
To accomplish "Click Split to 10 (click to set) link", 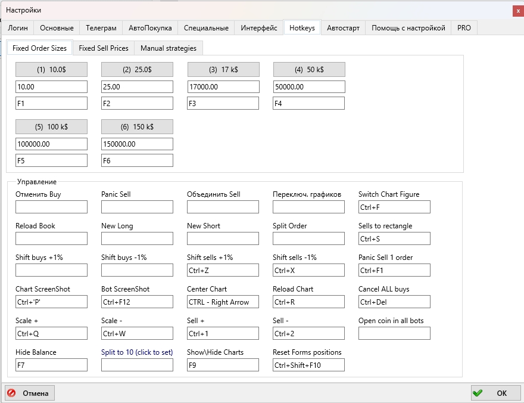I will pos(137,352).
